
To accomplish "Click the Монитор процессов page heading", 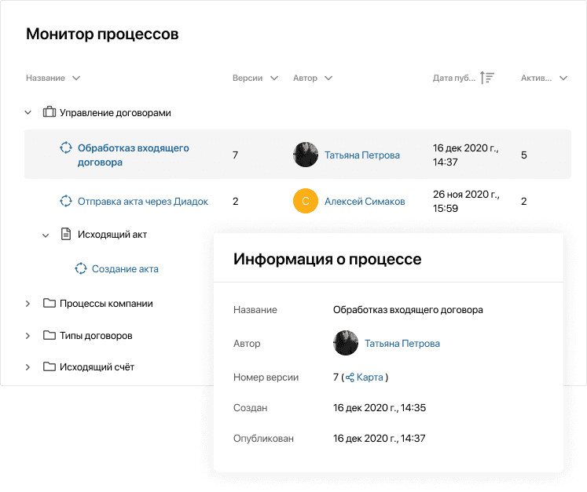I will (102, 34).
